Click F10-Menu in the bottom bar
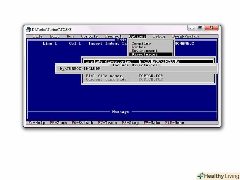The height and width of the screenshot is (180, 240). pos(174,123)
